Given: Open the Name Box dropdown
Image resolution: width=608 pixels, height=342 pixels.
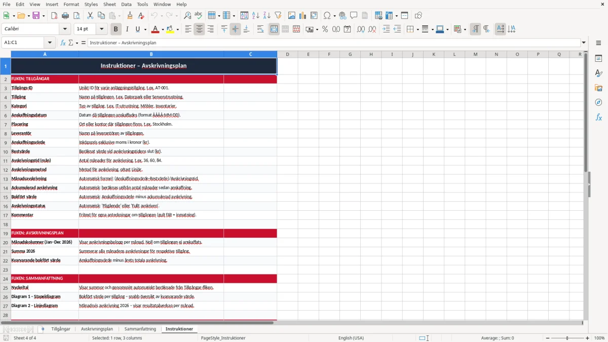Looking at the screenshot, I should [x=50, y=43].
